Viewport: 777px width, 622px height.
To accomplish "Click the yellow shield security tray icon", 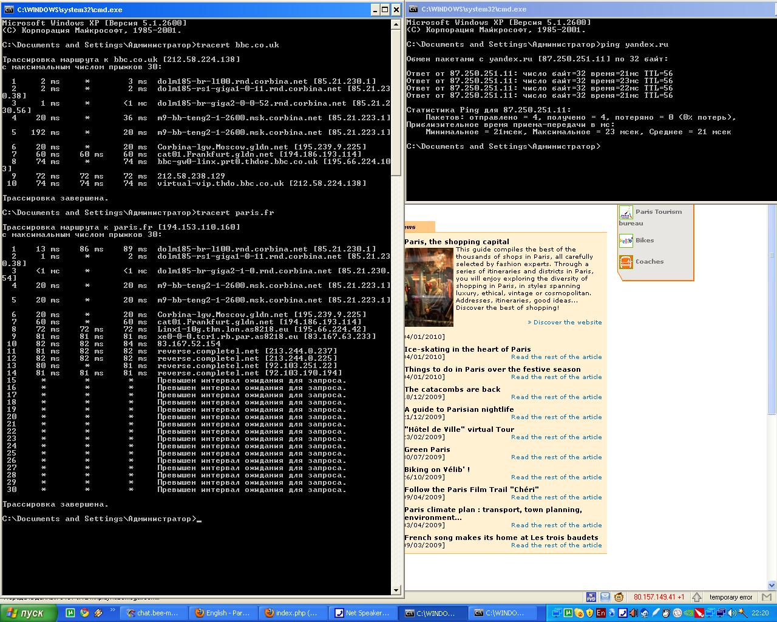I will pos(589,613).
